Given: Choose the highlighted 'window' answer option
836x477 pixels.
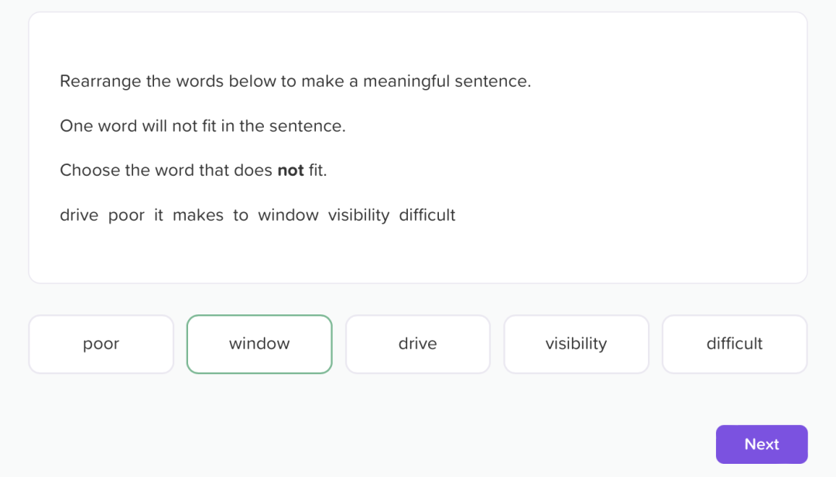Looking at the screenshot, I should [x=259, y=344].
